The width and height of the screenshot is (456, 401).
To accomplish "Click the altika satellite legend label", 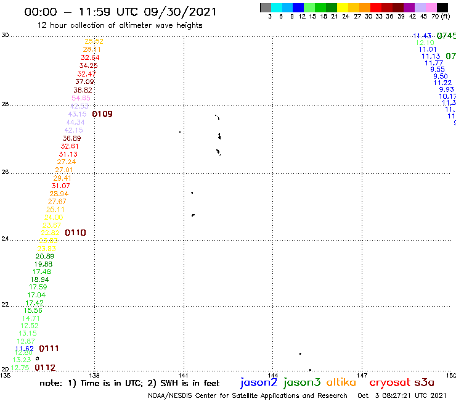I will pyautogui.click(x=341, y=382).
